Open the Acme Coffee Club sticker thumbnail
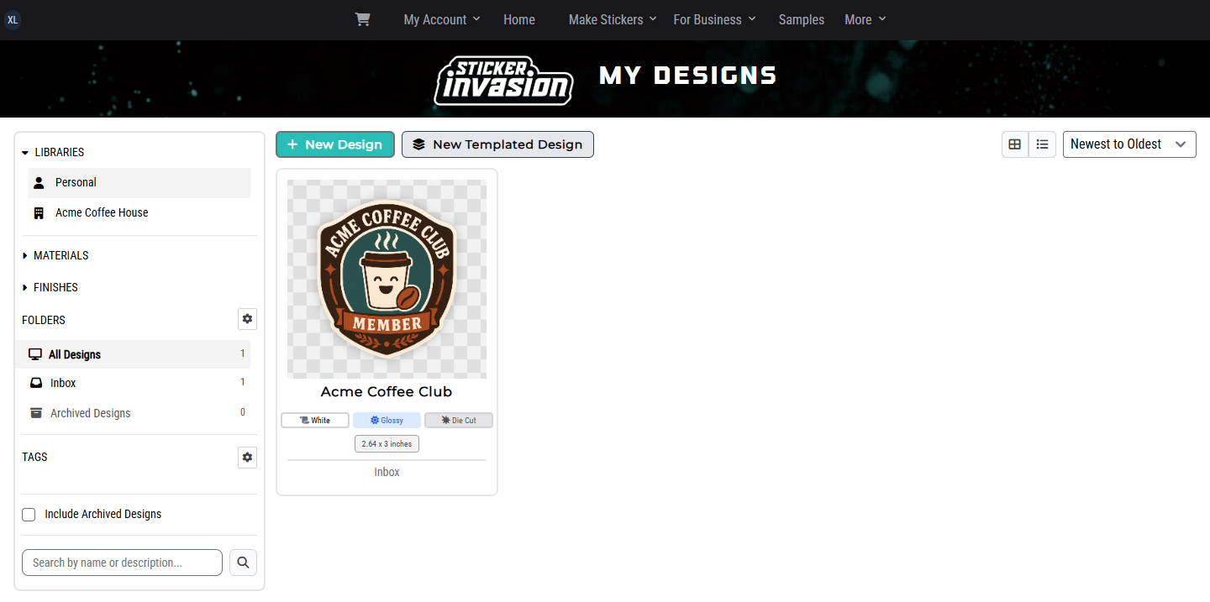This screenshot has height=602, width=1210. point(387,279)
